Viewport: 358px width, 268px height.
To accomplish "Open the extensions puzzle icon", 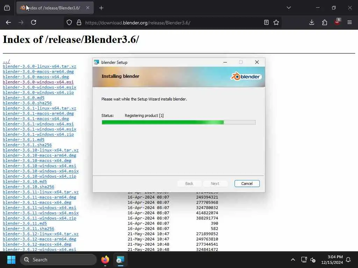I will click(x=324, y=22).
